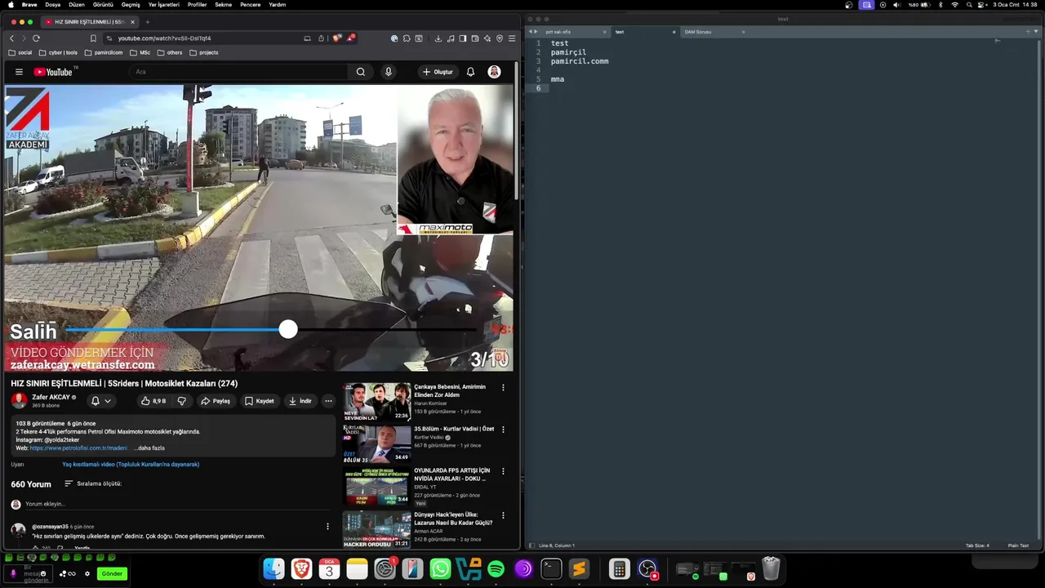Click 'Plain Text' syntax selector
This screenshot has width=1045, height=588.
1018,546
